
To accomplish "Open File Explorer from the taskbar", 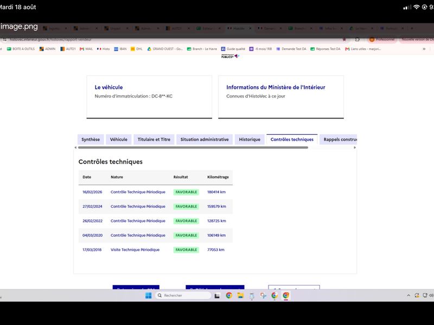I will (240, 295).
